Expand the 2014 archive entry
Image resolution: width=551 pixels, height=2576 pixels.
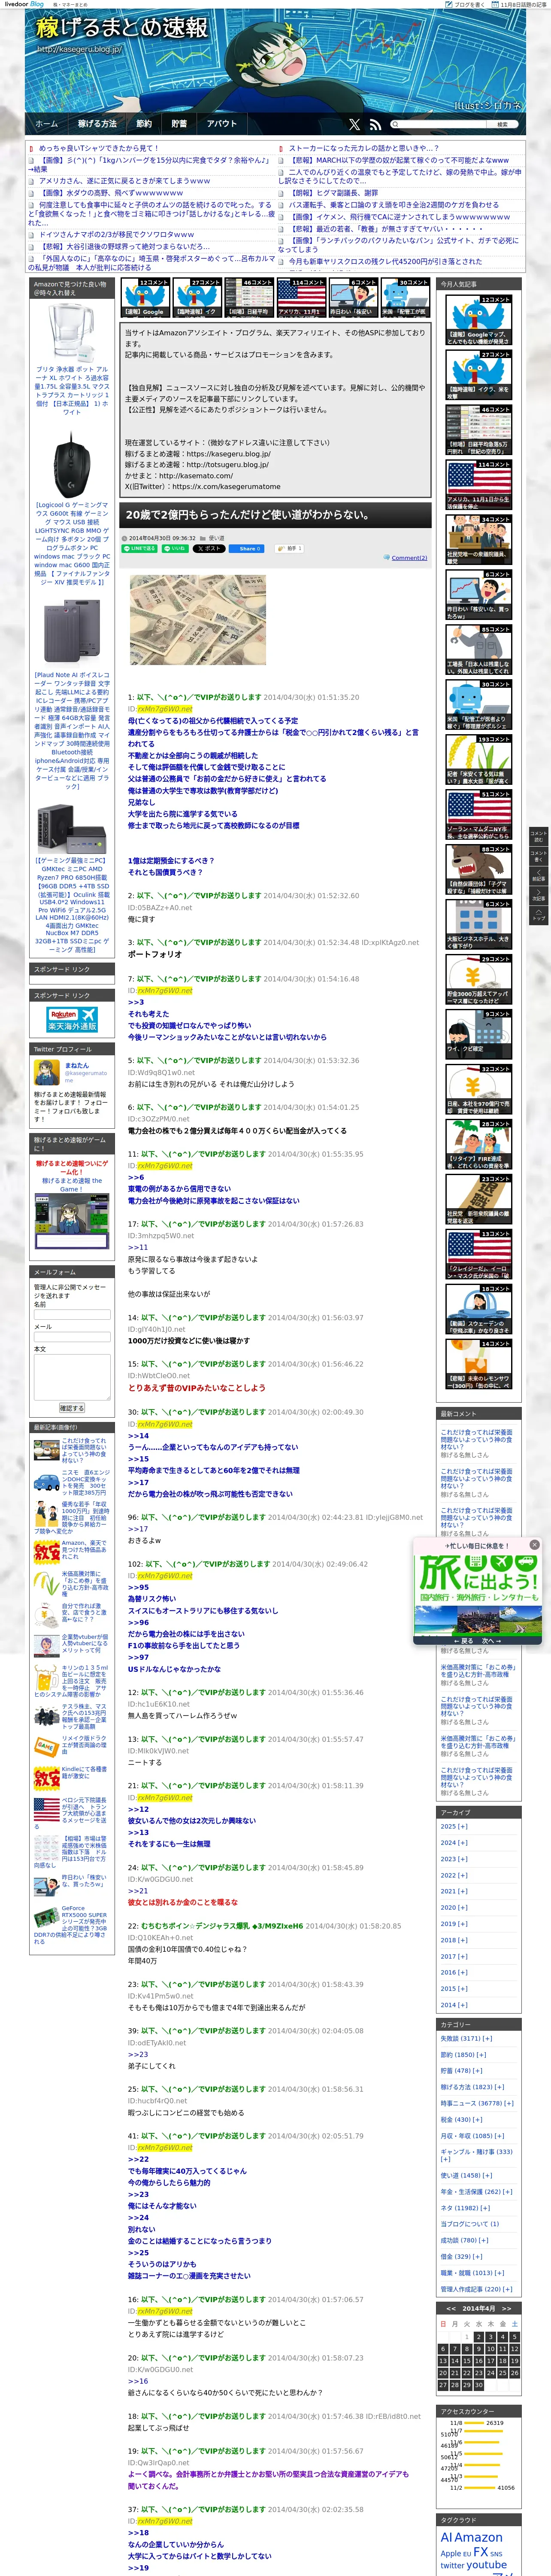click(x=453, y=2004)
